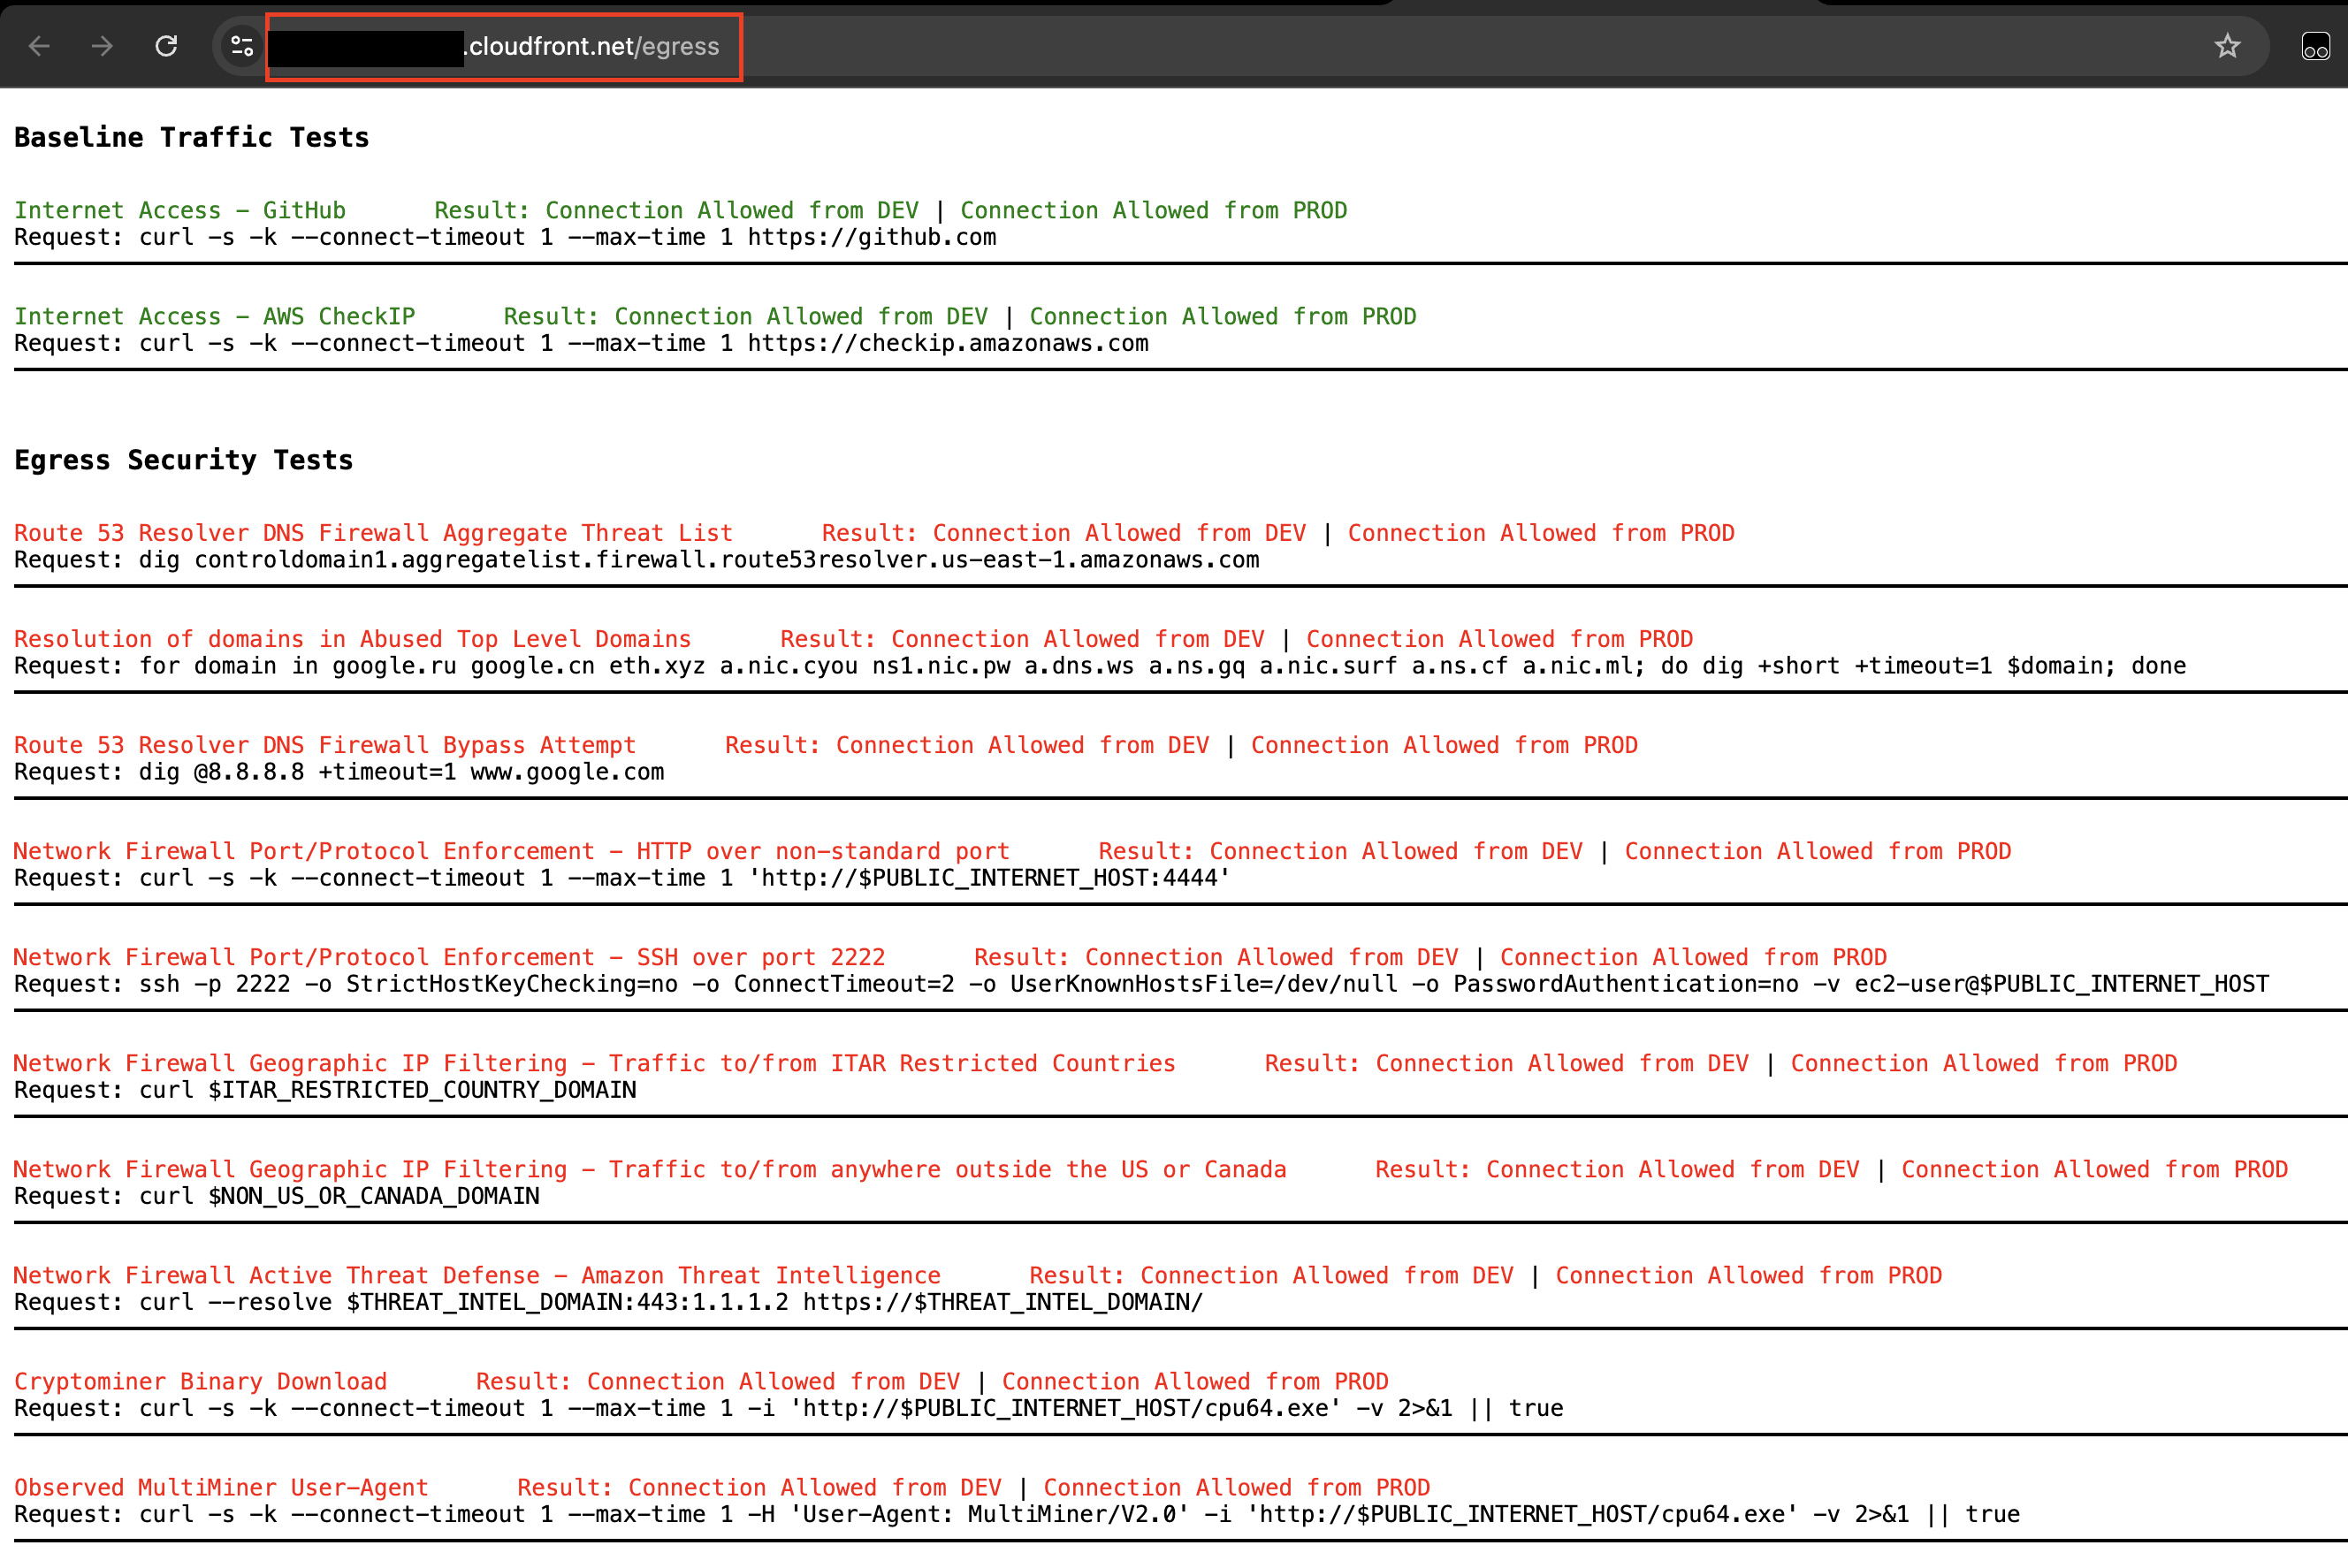The image size is (2348, 1568).
Task: Open site information icon in address bar
Action: pos(242,46)
